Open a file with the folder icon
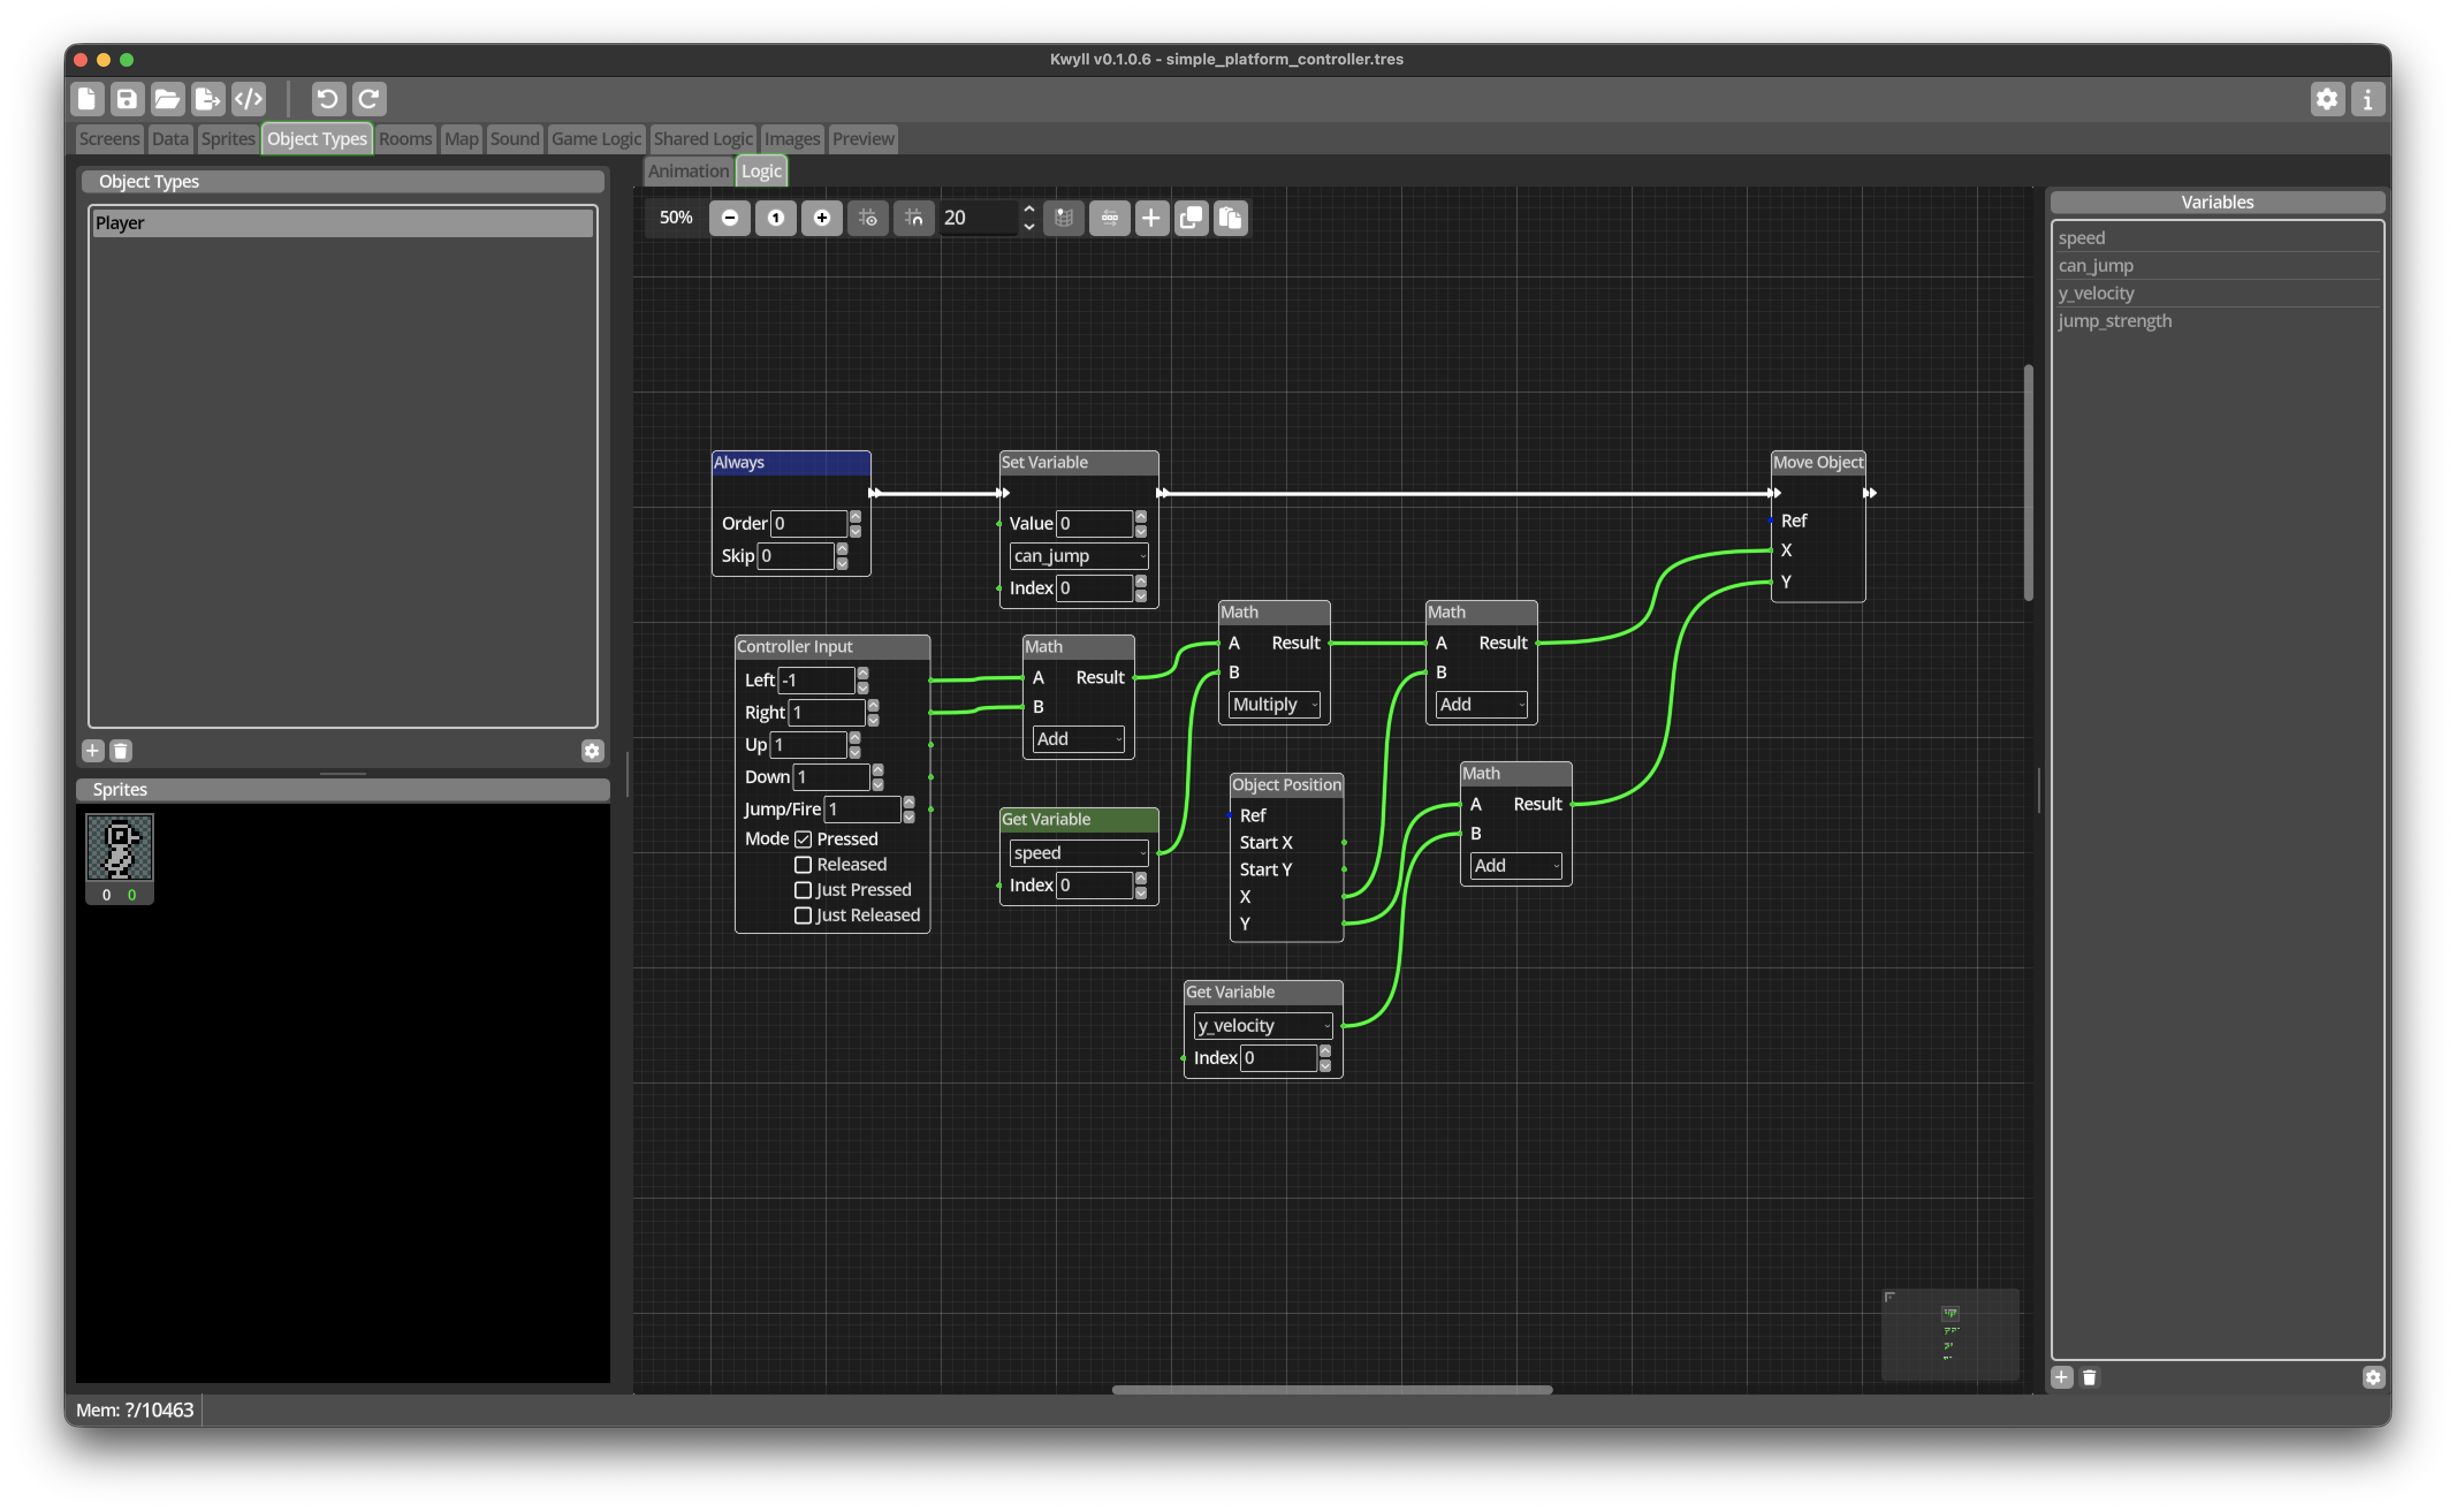Image resolution: width=2456 pixels, height=1512 pixels. 167,99
